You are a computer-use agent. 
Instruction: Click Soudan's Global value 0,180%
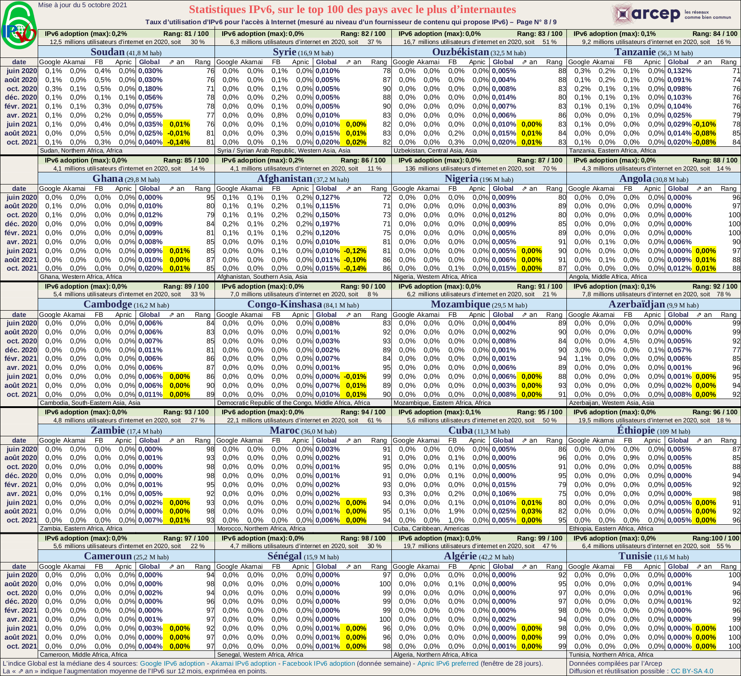click(150, 89)
